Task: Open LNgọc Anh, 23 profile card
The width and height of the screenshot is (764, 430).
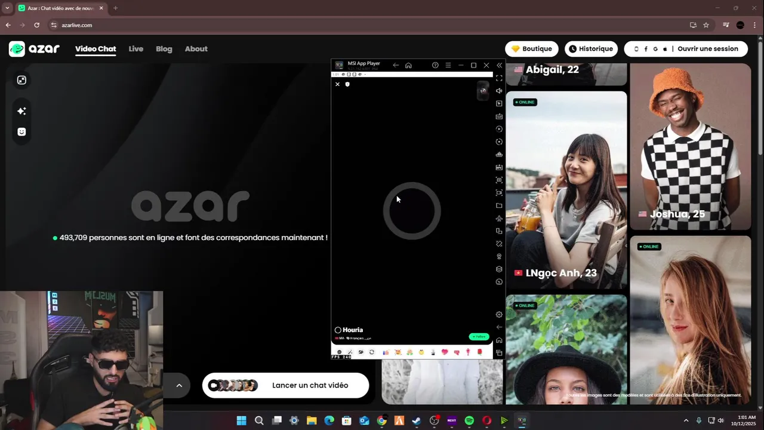Action: tap(566, 191)
